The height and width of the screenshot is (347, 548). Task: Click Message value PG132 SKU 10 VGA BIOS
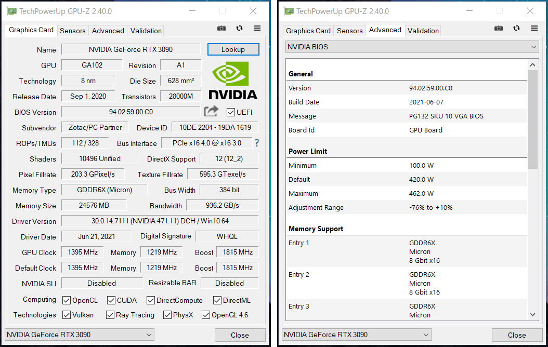point(446,116)
